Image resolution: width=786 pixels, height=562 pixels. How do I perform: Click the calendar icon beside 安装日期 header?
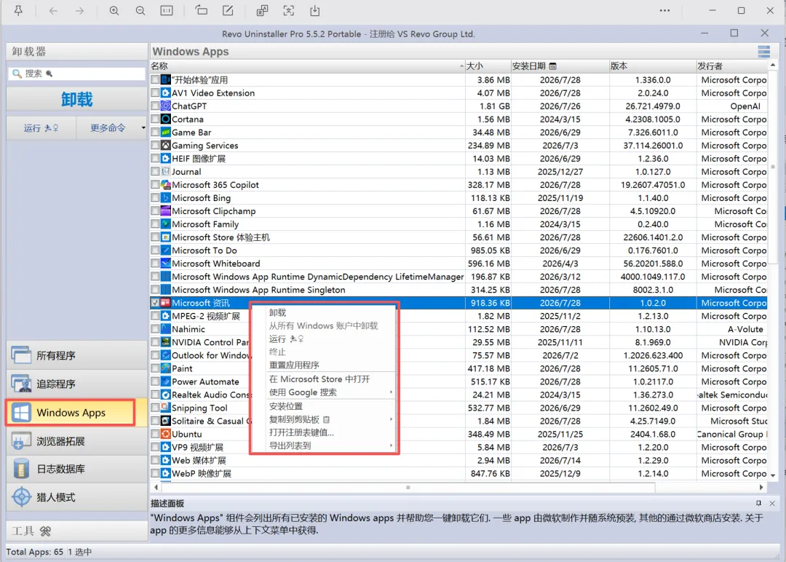tap(552, 66)
